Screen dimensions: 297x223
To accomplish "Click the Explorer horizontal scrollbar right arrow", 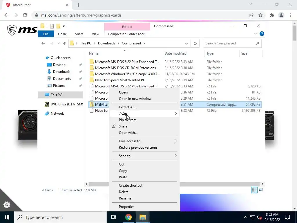I will (262, 184).
